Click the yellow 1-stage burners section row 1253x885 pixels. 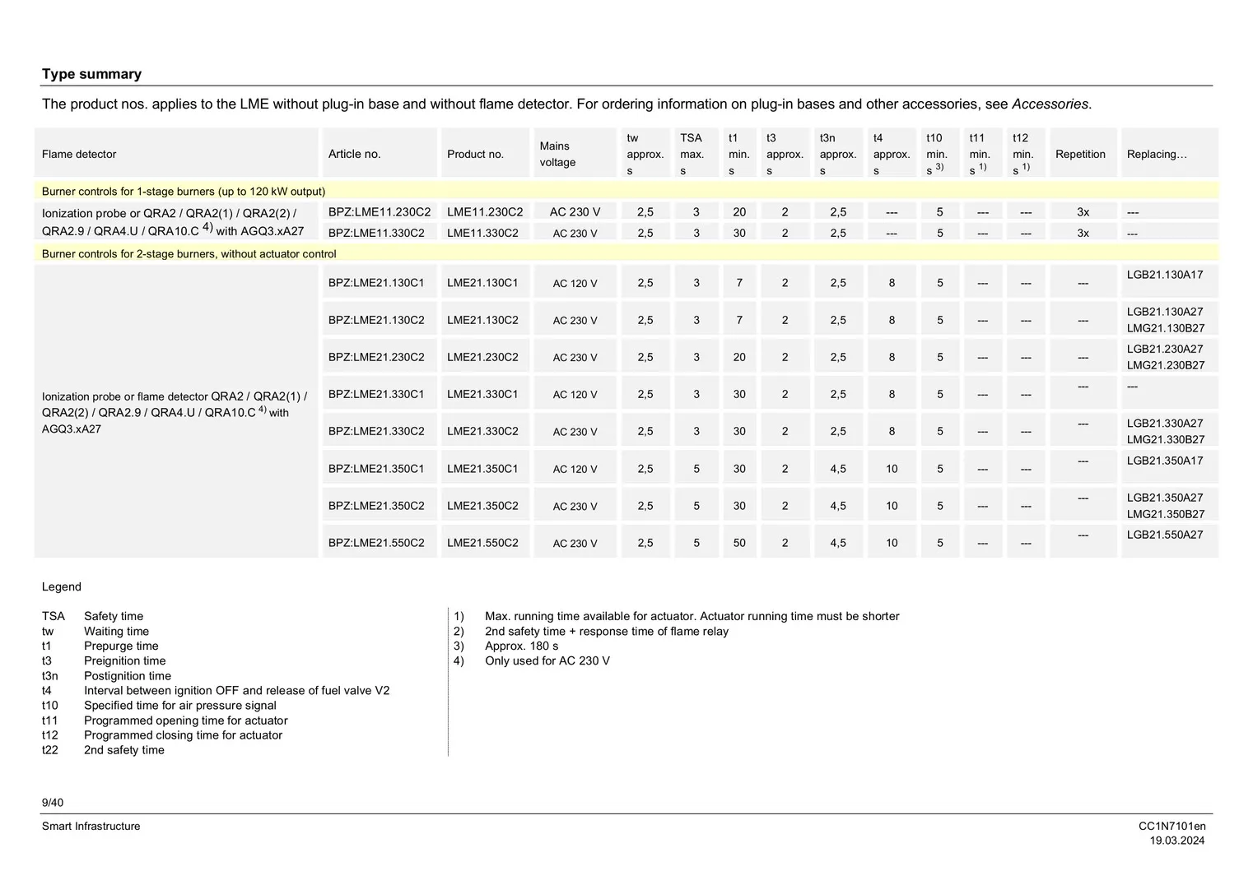tap(184, 192)
